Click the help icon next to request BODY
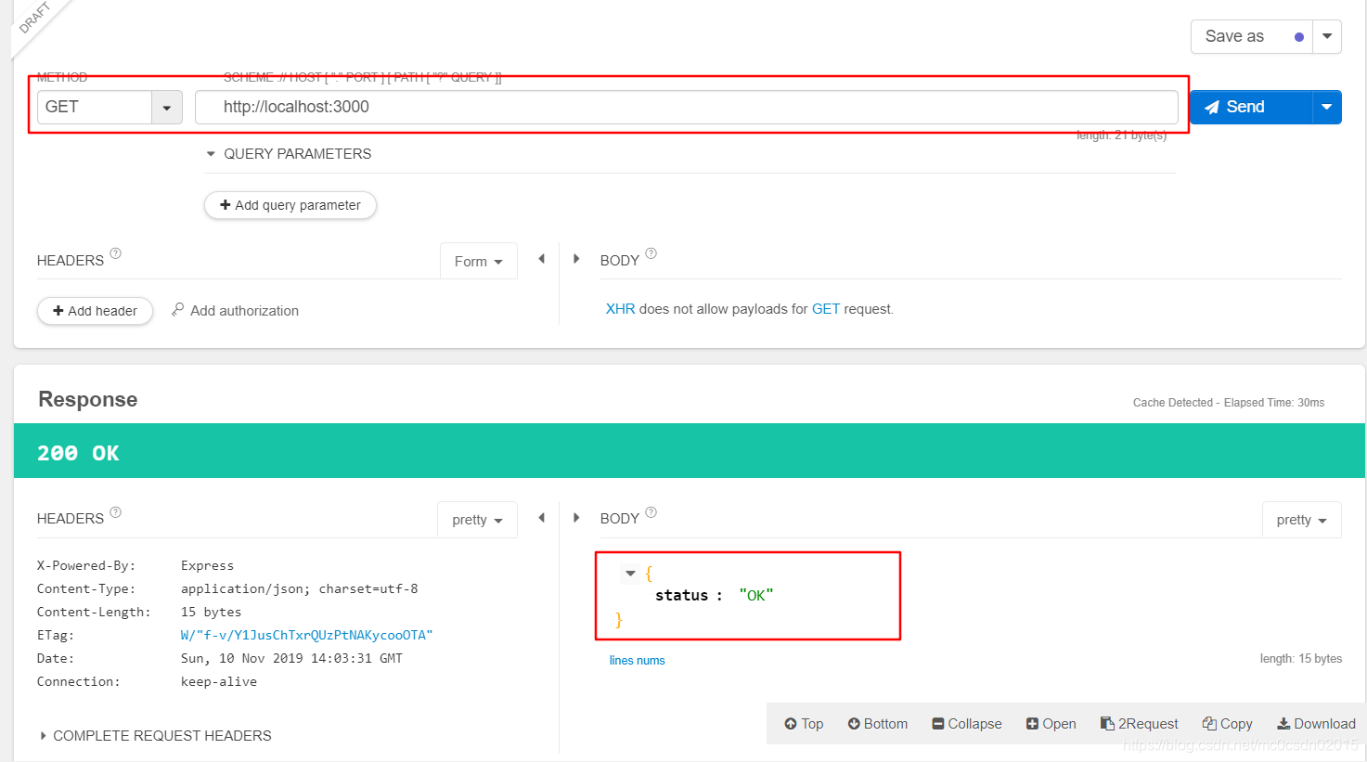The width and height of the screenshot is (1367, 762). coord(651,253)
